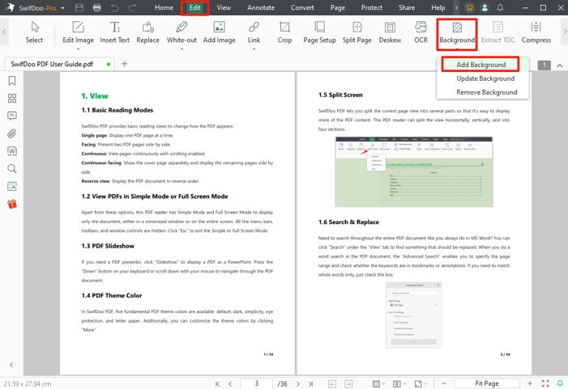Redo the last action
This screenshot has width=568, height=389.
[x=132, y=7]
